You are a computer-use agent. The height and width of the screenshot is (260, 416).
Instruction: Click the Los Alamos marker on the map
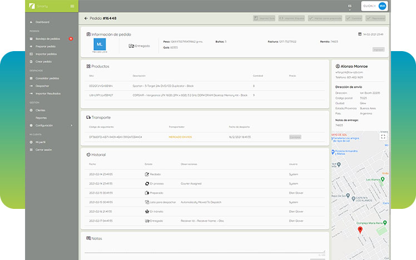(x=383, y=179)
